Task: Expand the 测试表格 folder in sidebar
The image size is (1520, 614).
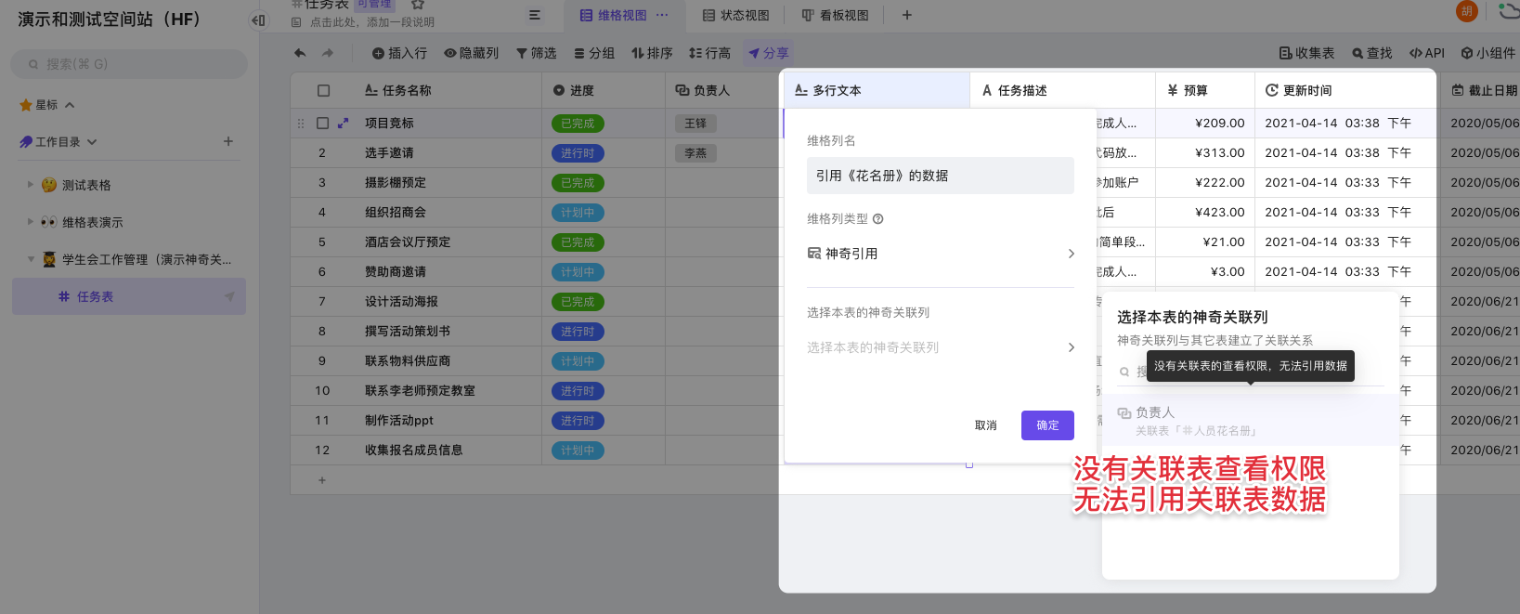Action: point(31,185)
